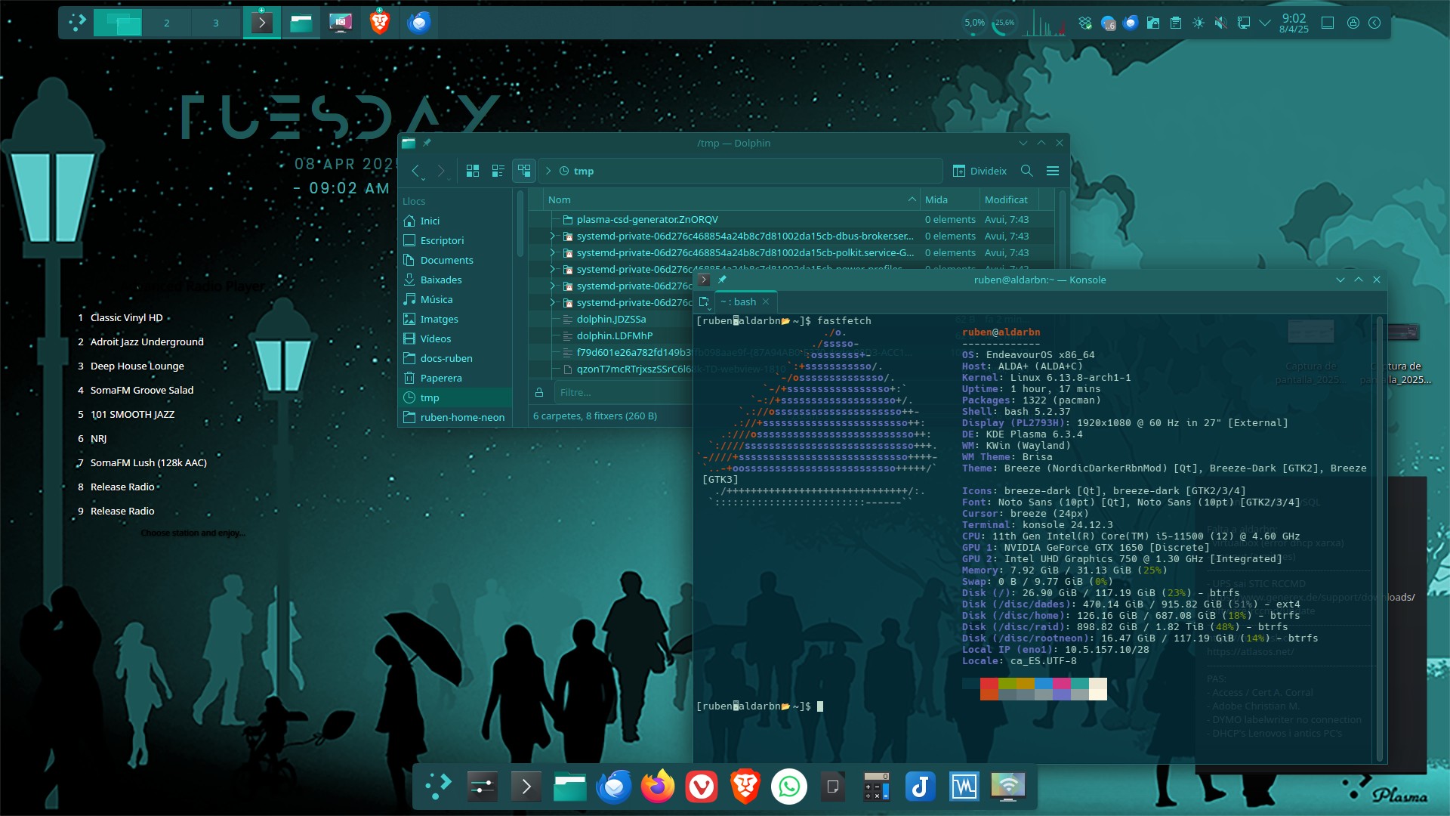Switch to virtual desktop 1 pager
This screenshot has height=816, width=1450.
[x=118, y=23]
